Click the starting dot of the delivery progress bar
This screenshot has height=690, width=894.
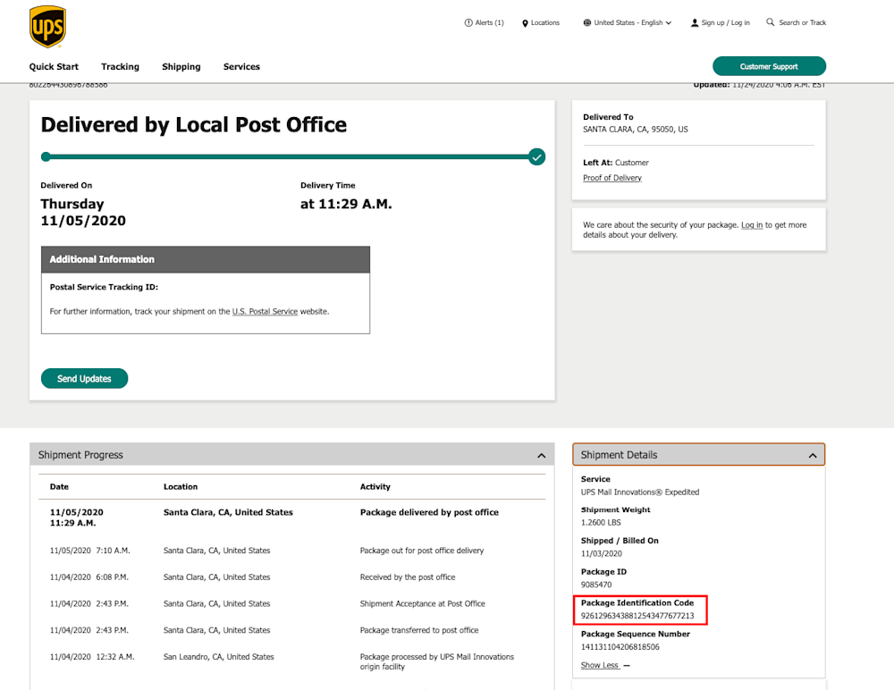[46, 156]
